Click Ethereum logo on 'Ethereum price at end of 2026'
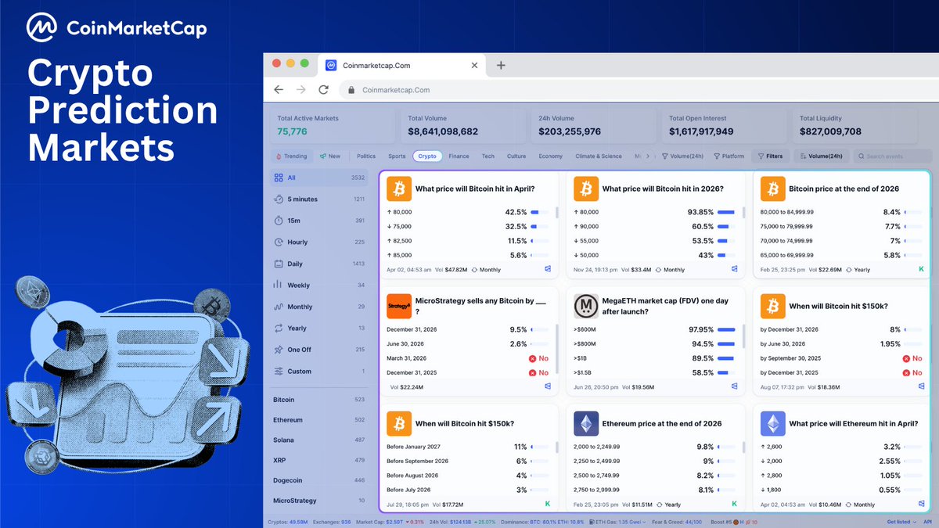 click(x=586, y=423)
